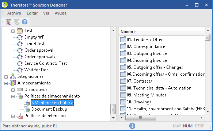Collapse the Almacenamiento tree node
213x131 pixels.
6,83
